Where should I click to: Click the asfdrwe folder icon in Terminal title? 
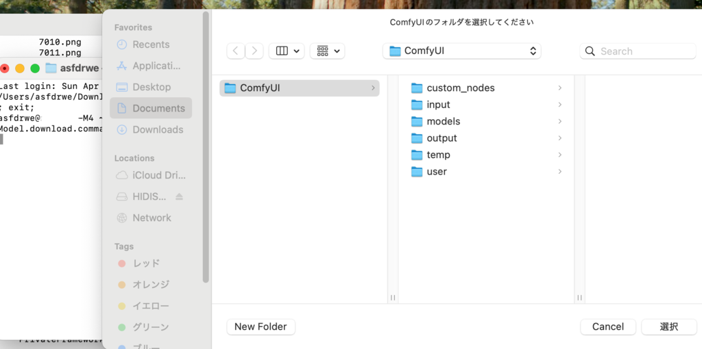51,68
